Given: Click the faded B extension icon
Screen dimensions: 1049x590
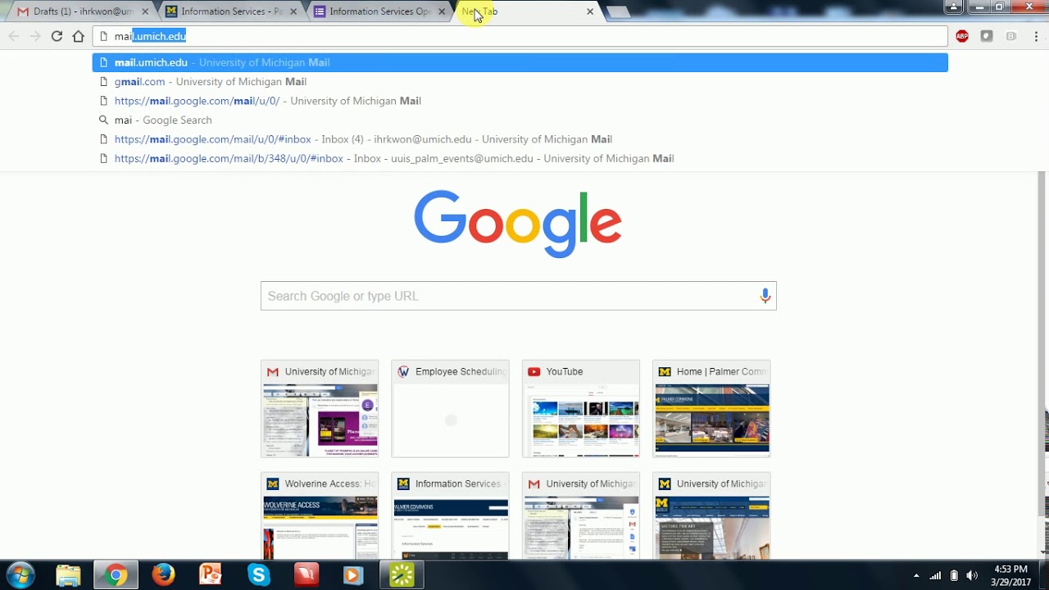Looking at the screenshot, I should click(x=1011, y=36).
